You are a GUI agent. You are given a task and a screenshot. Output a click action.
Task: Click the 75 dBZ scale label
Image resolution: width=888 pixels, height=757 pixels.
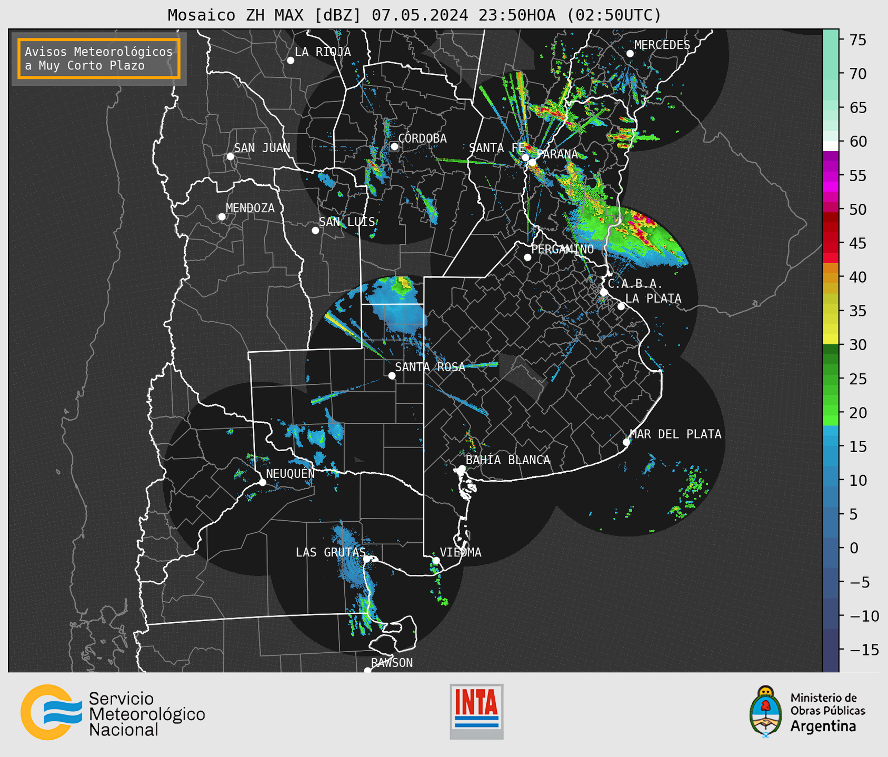(x=857, y=40)
